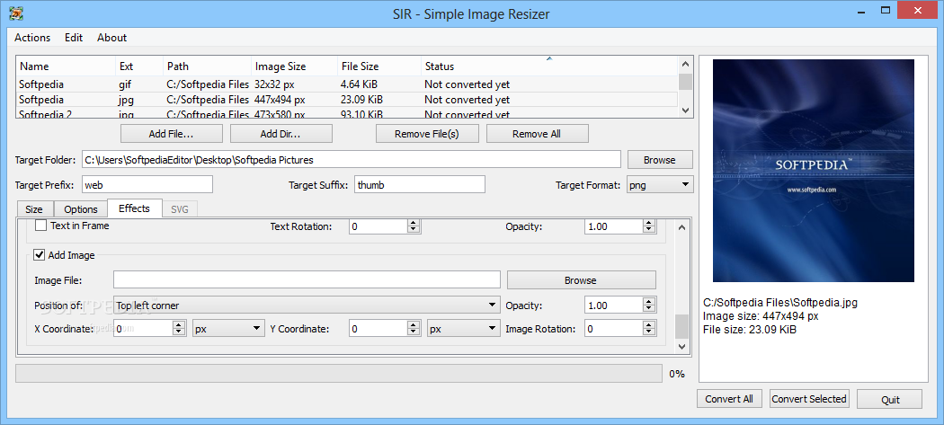The image size is (944, 425).
Task: Select the Softpedia jpg file row
Action: pyautogui.click(x=347, y=100)
